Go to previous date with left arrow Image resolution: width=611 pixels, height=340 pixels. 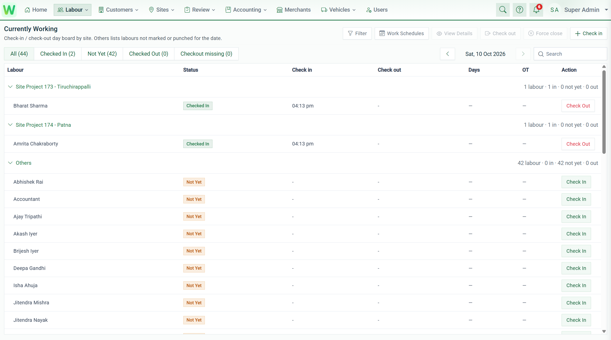click(x=447, y=54)
